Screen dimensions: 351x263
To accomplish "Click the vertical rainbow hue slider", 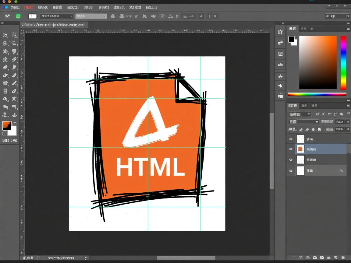I will 343,62.
